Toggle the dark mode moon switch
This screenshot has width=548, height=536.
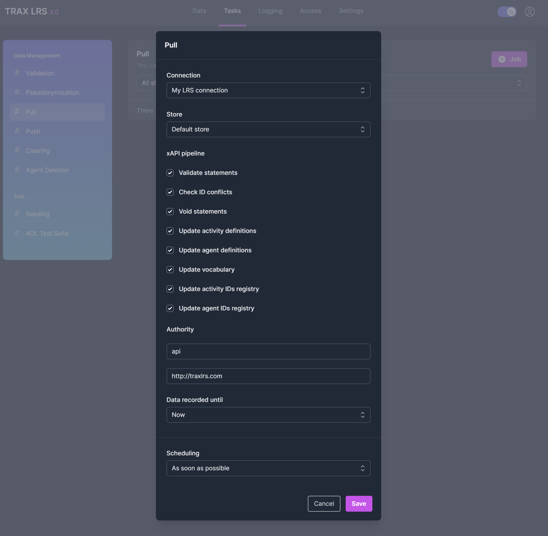click(x=507, y=12)
